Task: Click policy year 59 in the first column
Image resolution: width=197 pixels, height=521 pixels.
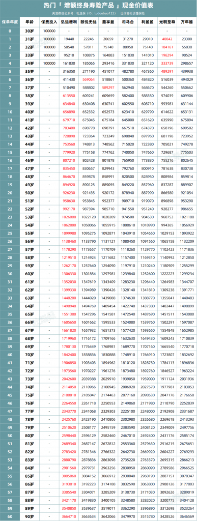Action: [x=10, y=508]
